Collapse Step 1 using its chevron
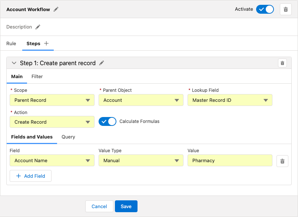298x217 pixels. (14, 63)
